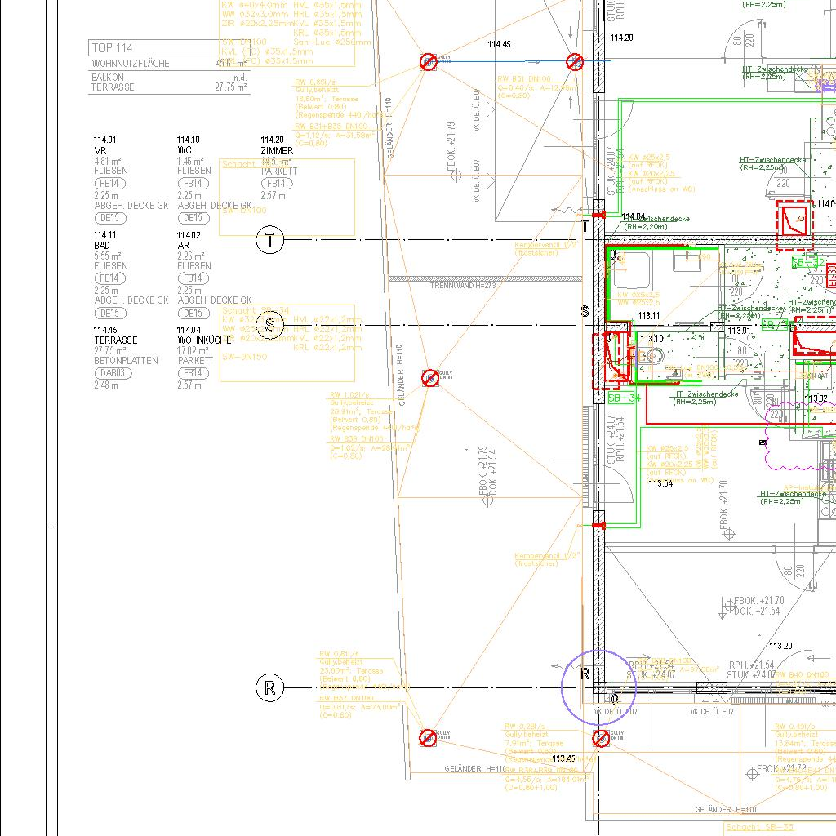Select gully symbol left of the 114.20 label
836x836 pixels.
(x=575, y=62)
